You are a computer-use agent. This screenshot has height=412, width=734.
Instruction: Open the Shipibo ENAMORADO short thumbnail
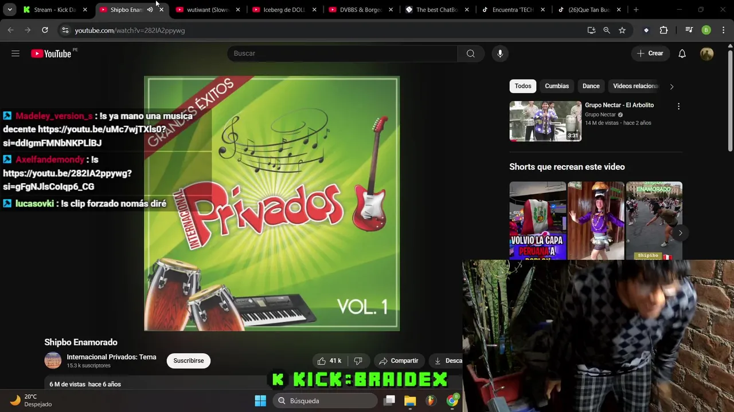click(x=654, y=221)
